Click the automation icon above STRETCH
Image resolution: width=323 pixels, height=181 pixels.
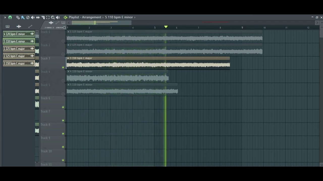tap(57, 23)
